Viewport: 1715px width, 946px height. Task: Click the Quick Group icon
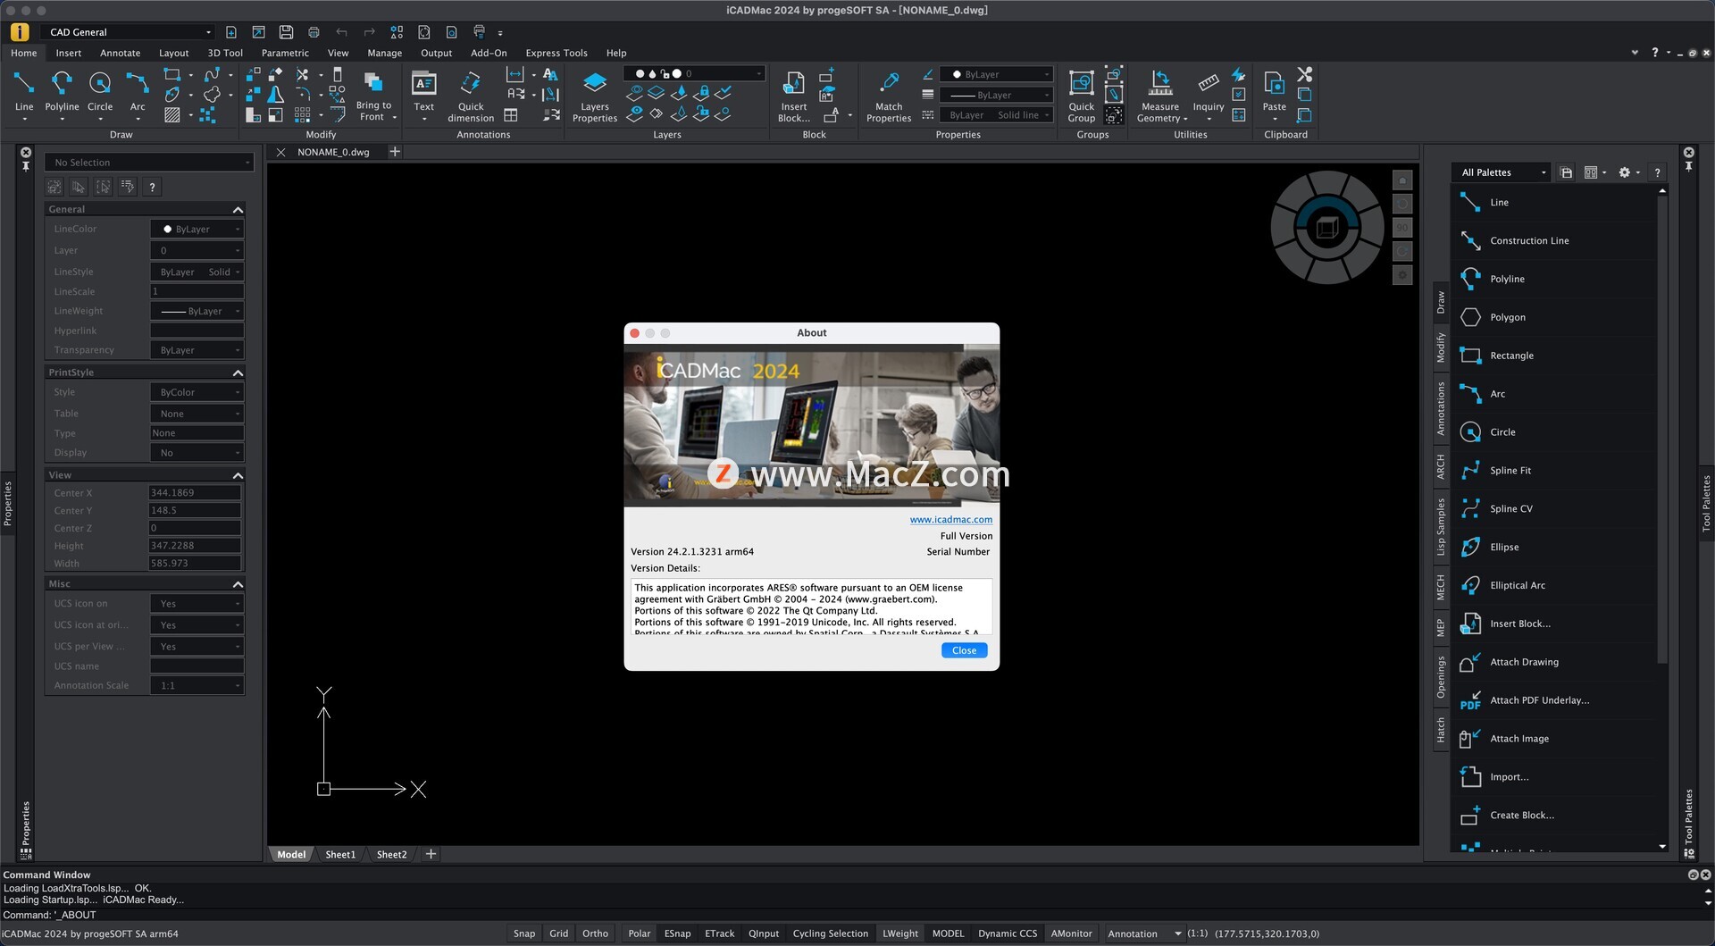pyautogui.click(x=1081, y=83)
